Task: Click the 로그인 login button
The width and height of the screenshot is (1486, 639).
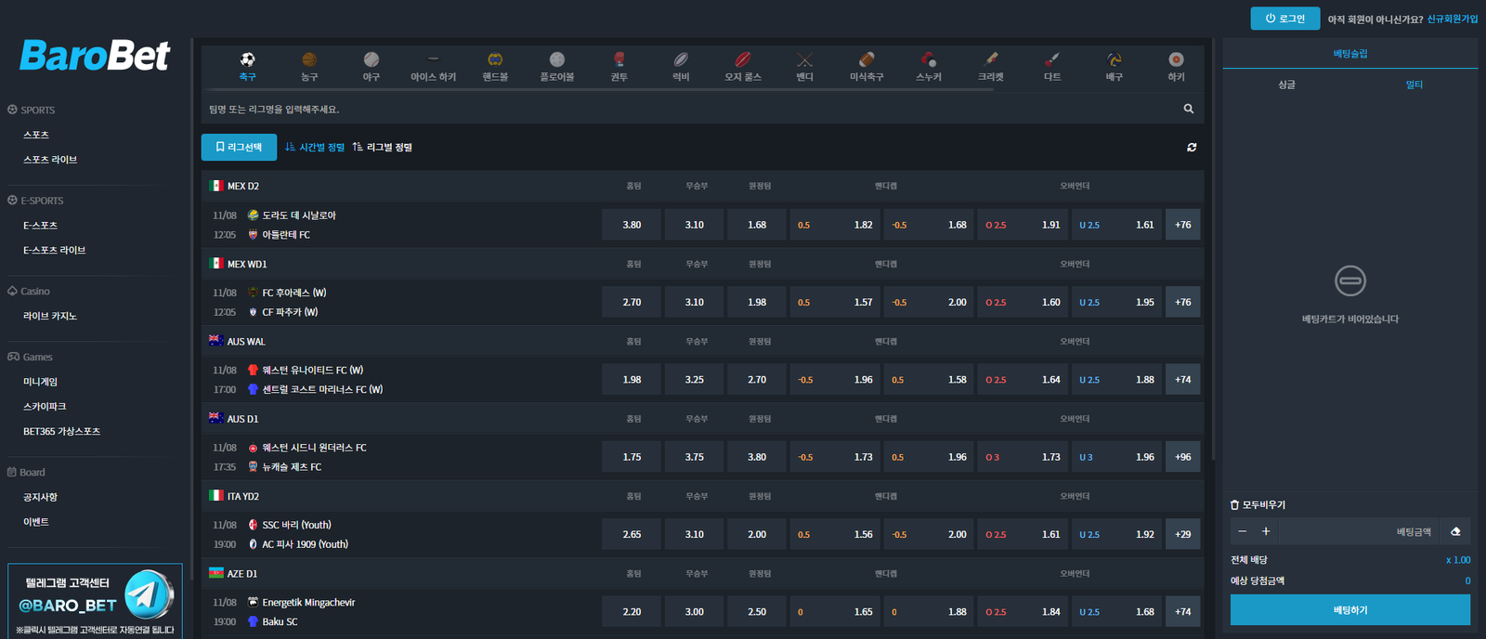Action: click(x=1284, y=19)
